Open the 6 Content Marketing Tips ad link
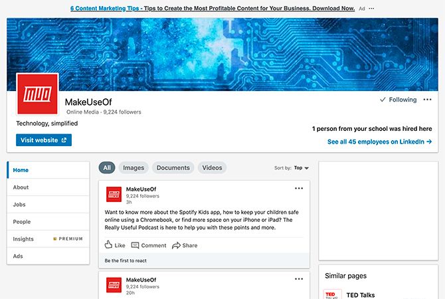Viewport: 445px width, 299px height. [213, 8]
